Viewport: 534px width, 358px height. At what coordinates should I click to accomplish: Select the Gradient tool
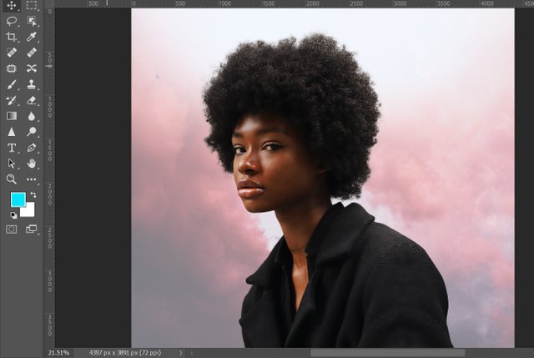pyautogui.click(x=11, y=116)
